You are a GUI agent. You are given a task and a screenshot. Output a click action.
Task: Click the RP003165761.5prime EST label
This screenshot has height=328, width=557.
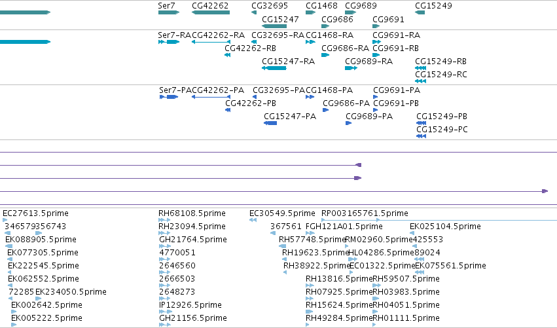tap(365, 213)
